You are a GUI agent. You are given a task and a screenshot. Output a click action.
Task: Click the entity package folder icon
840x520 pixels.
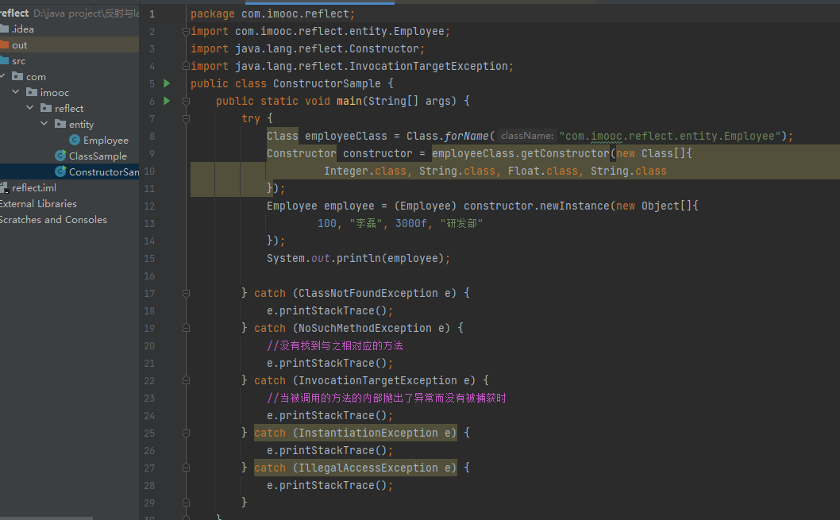60,125
